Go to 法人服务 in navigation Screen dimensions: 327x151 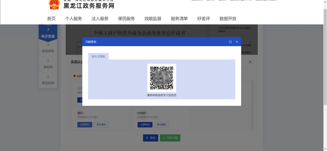pyautogui.click(x=100, y=19)
